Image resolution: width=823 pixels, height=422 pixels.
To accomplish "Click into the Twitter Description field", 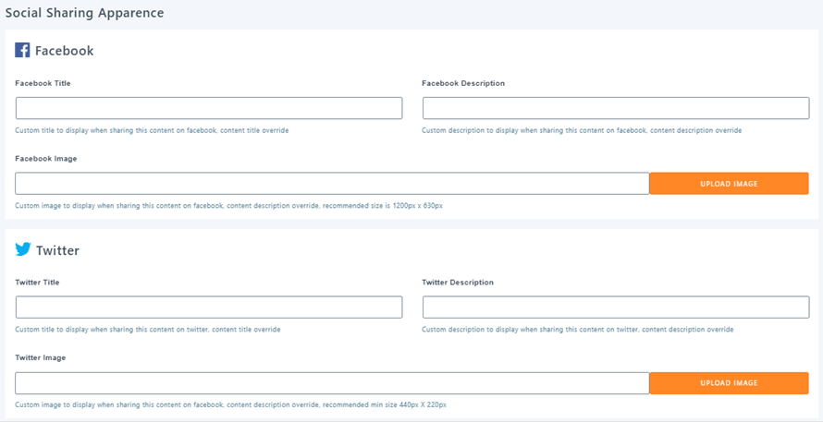I will click(616, 307).
